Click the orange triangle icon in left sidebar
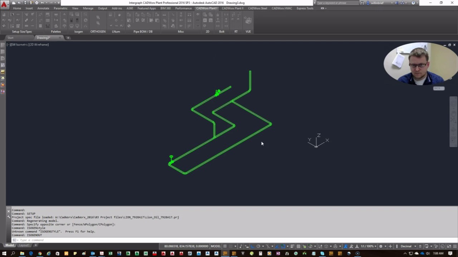 click(3, 85)
